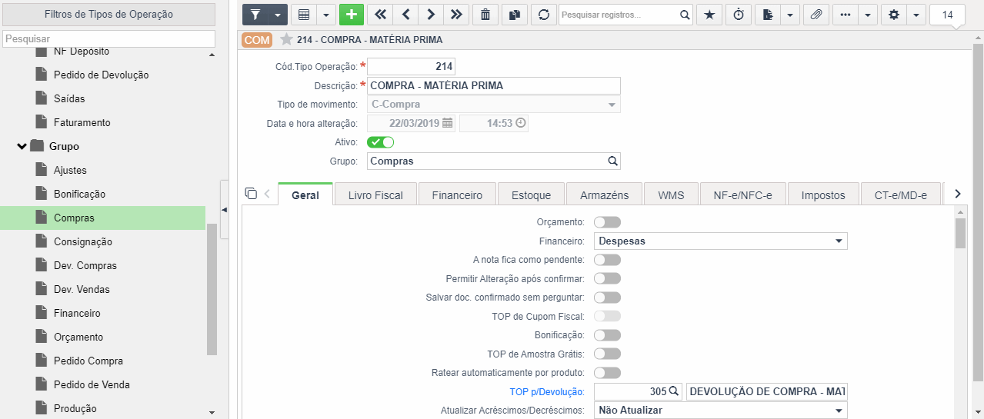The image size is (984, 419).
Task: Click the TOP p/Devolução link
Action: (547, 391)
